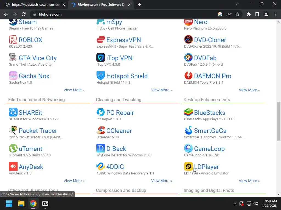
Task: Click the share page icon in address bar
Action: click(229, 14)
